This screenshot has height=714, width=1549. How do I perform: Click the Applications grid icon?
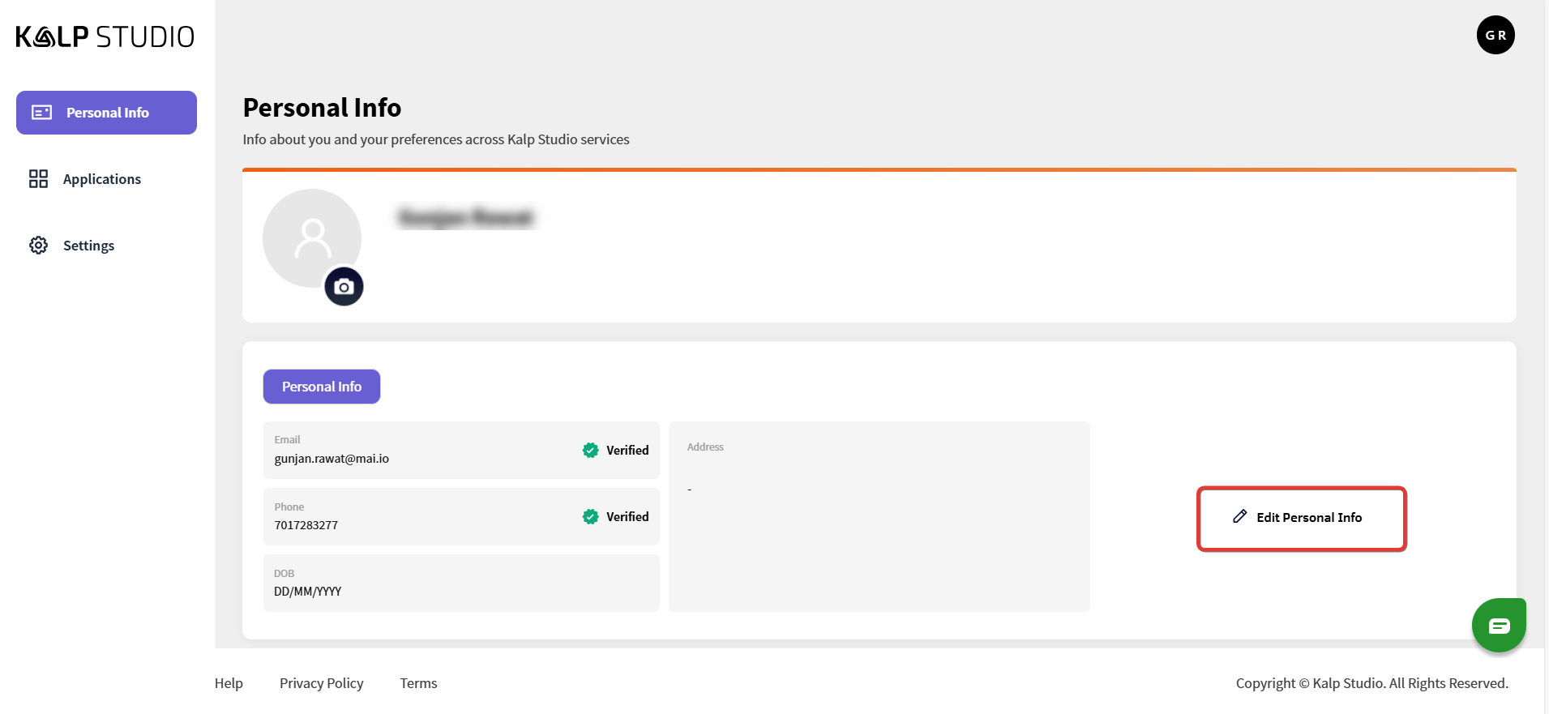pos(38,179)
